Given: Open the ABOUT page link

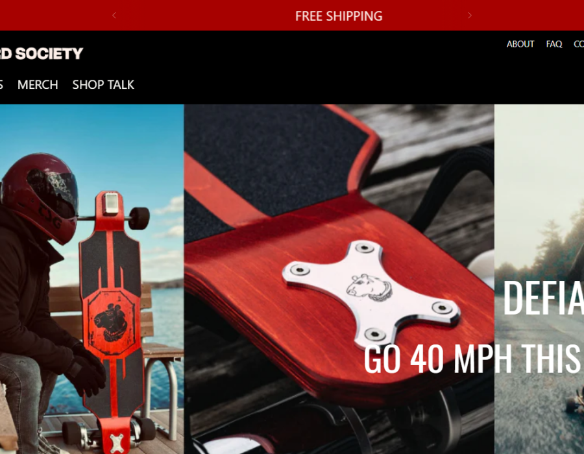Looking at the screenshot, I should click(x=520, y=44).
